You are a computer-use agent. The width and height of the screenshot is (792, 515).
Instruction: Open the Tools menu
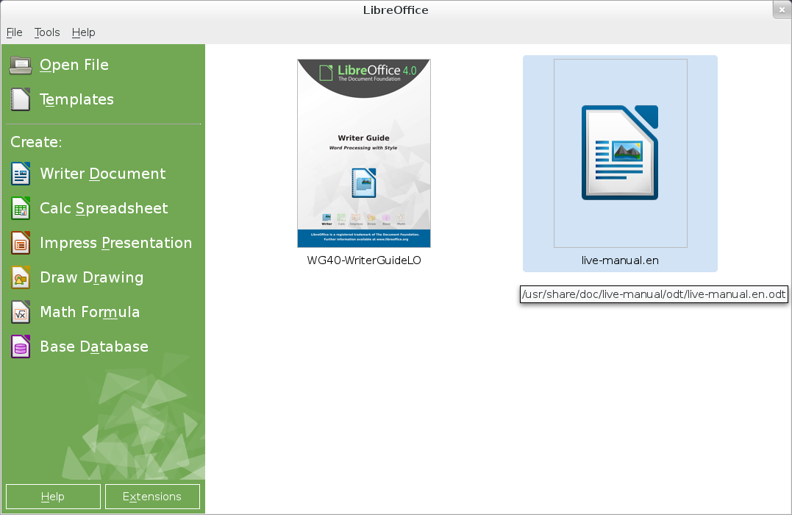[47, 32]
